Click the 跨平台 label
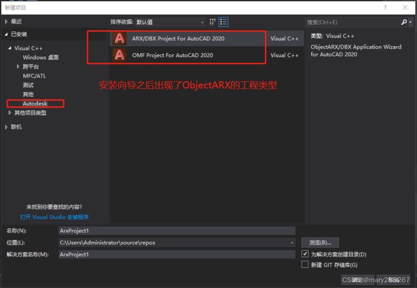 pos(31,67)
